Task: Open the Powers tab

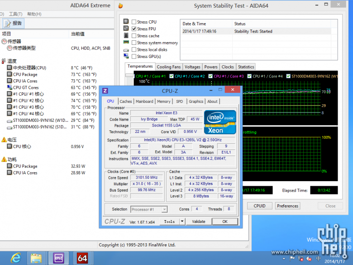Action: (211, 67)
